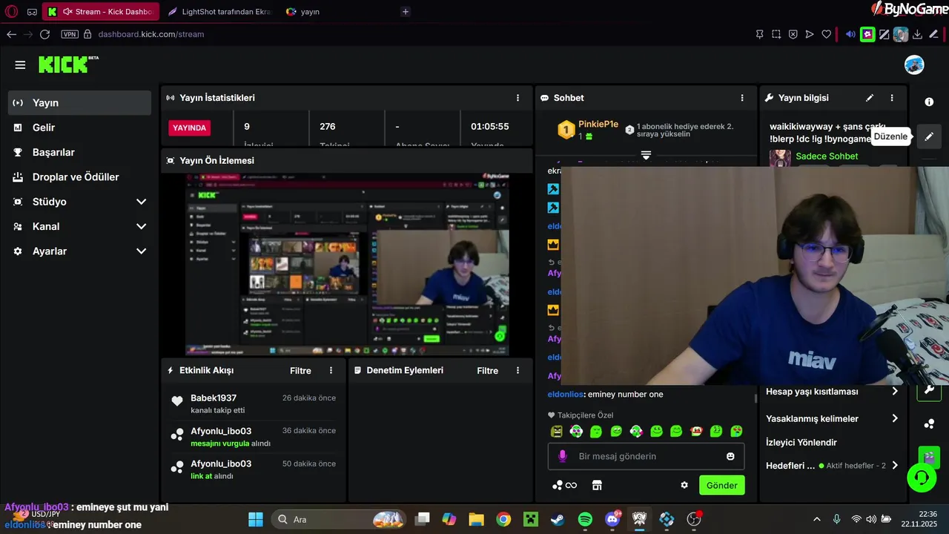Open Steam from the Windows taskbar
This screenshot has width=949, height=534.
click(x=557, y=519)
